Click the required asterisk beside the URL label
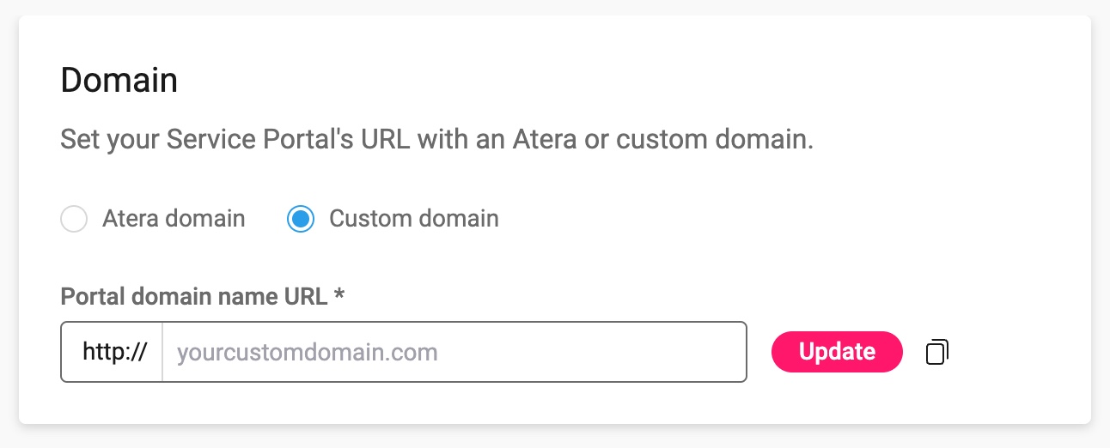The image size is (1110, 448). point(339,296)
